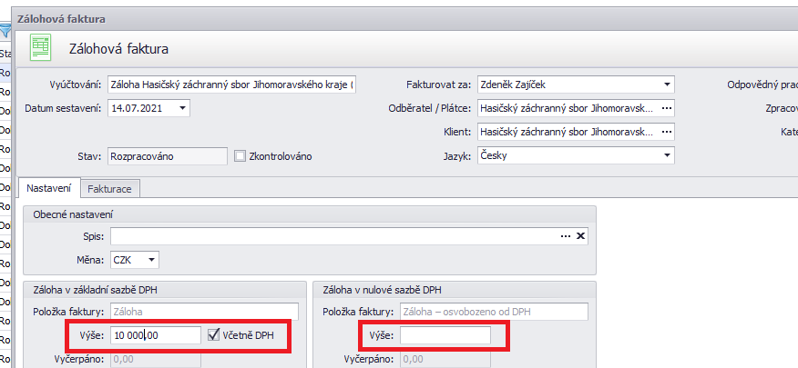Open Odběratel / Plátce lookup ellipsis button
The width and height of the screenshot is (798, 368).
[667, 108]
